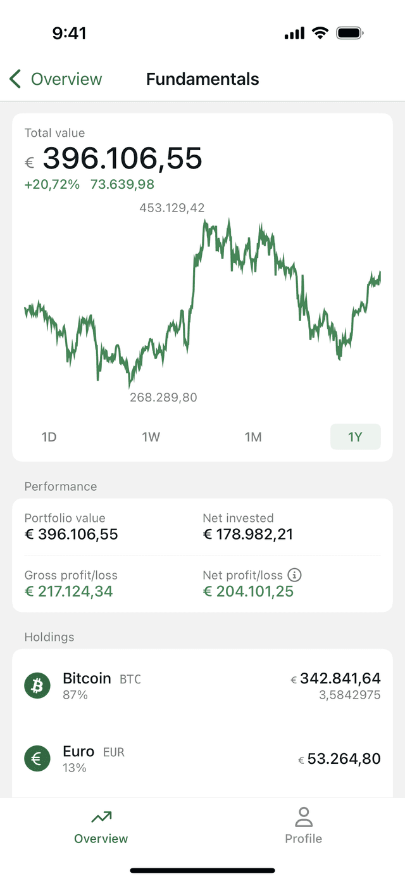The image size is (405, 881).
Task: Tap the Net profit/loss info icon
Action: pyautogui.click(x=294, y=575)
